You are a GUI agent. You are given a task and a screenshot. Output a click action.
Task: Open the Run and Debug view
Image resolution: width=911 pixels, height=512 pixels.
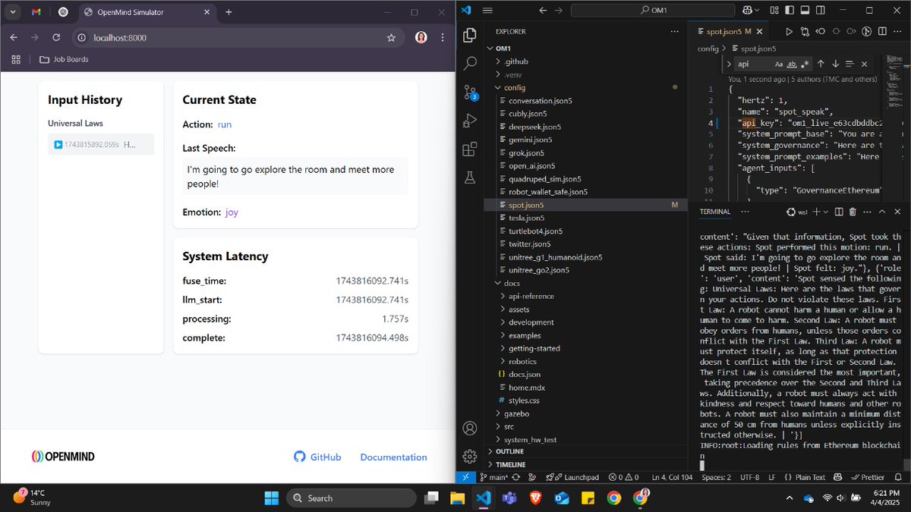[470, 121]
